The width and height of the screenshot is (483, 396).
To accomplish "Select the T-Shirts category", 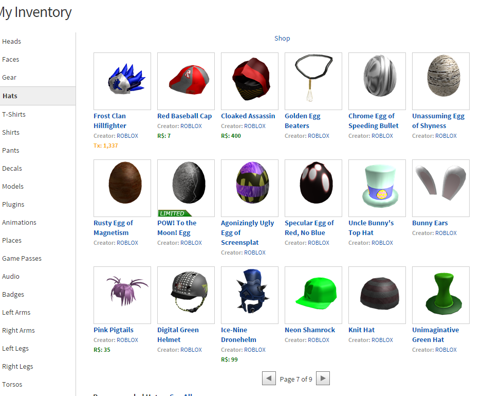I will pos(14,114).
